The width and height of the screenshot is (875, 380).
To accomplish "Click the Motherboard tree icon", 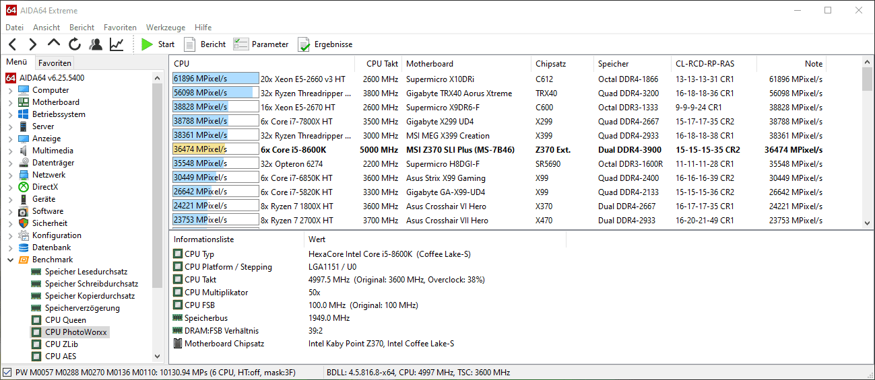I will pyautogui.click(x=24, y=102).
